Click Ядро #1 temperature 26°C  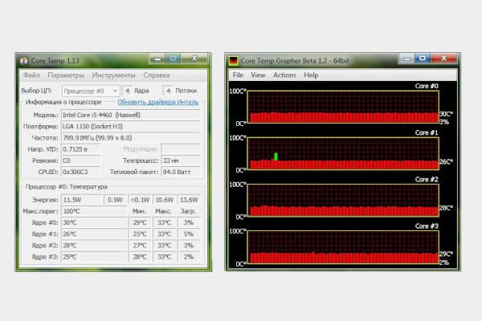(x=94, y=234)
